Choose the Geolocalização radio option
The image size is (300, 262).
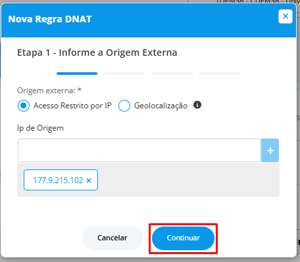click(124, 106)
